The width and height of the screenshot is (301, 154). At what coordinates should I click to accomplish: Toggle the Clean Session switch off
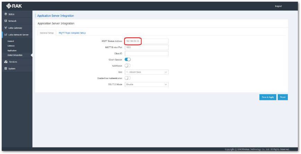pyautogui.click(x=128, y=60)
